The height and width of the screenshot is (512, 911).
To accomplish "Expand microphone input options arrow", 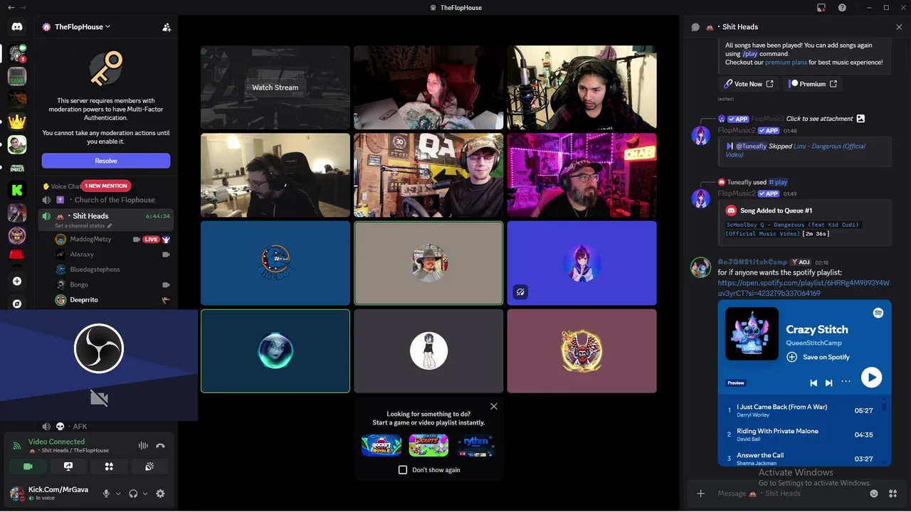I will pyautogui.click(x=118, y=494).
